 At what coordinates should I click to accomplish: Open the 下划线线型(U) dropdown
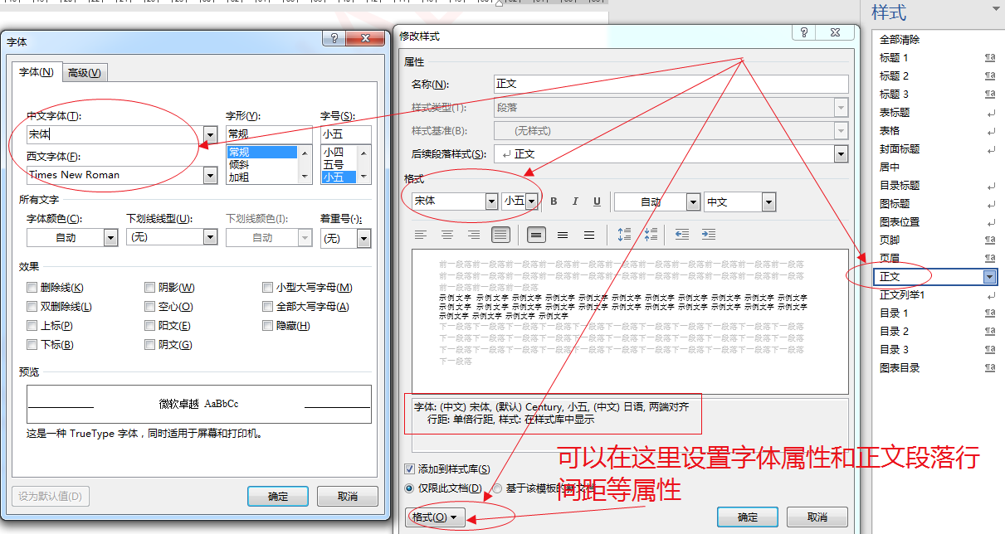click(x=211, y=237)
